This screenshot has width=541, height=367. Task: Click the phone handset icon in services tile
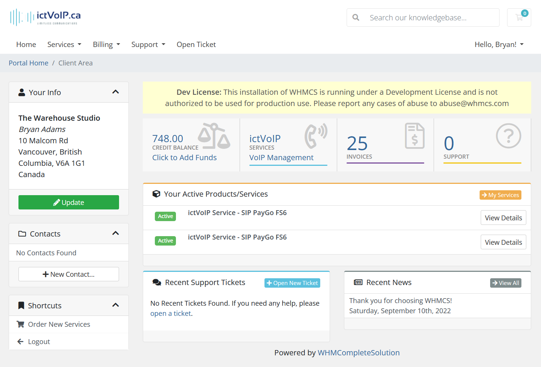(316, 136)
